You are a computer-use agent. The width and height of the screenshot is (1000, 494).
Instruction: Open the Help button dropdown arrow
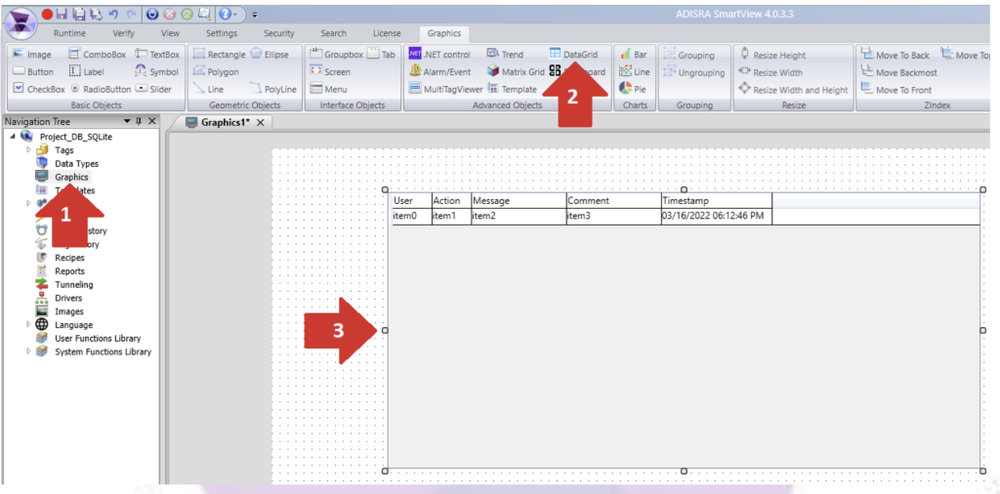[x=236, y=14]
